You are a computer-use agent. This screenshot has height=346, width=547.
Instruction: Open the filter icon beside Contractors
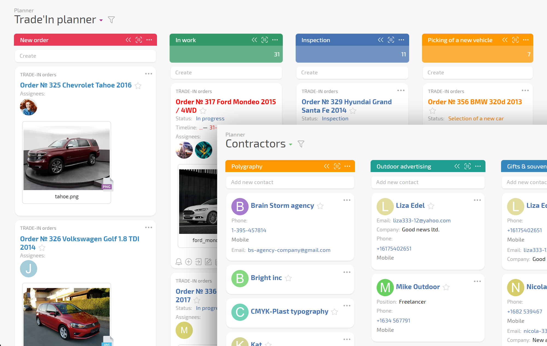pyautogui.click(x=301, y=144)
